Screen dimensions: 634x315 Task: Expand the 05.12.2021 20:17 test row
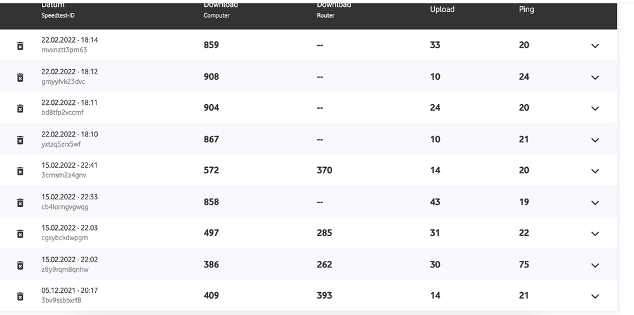[x=595, y=296]
